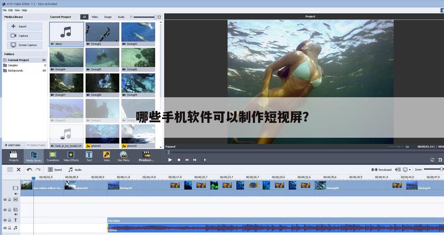Jump to the next frame

coord(195,160)
